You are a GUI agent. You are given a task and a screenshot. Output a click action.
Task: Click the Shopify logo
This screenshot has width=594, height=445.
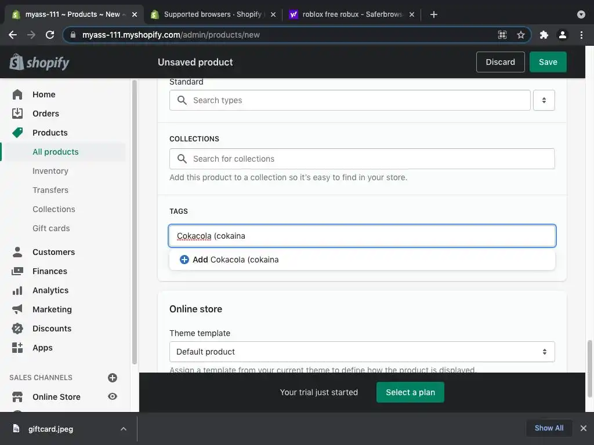39,63
